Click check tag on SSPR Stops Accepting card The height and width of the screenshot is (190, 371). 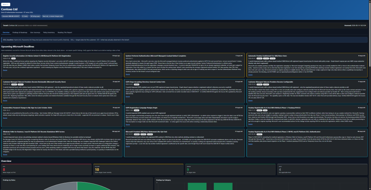point(137,84)
